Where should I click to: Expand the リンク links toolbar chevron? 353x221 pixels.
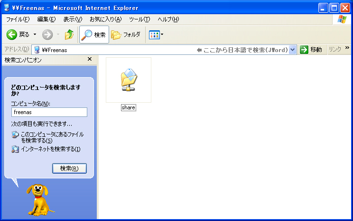pyautogui.click(x=347, y=48)
